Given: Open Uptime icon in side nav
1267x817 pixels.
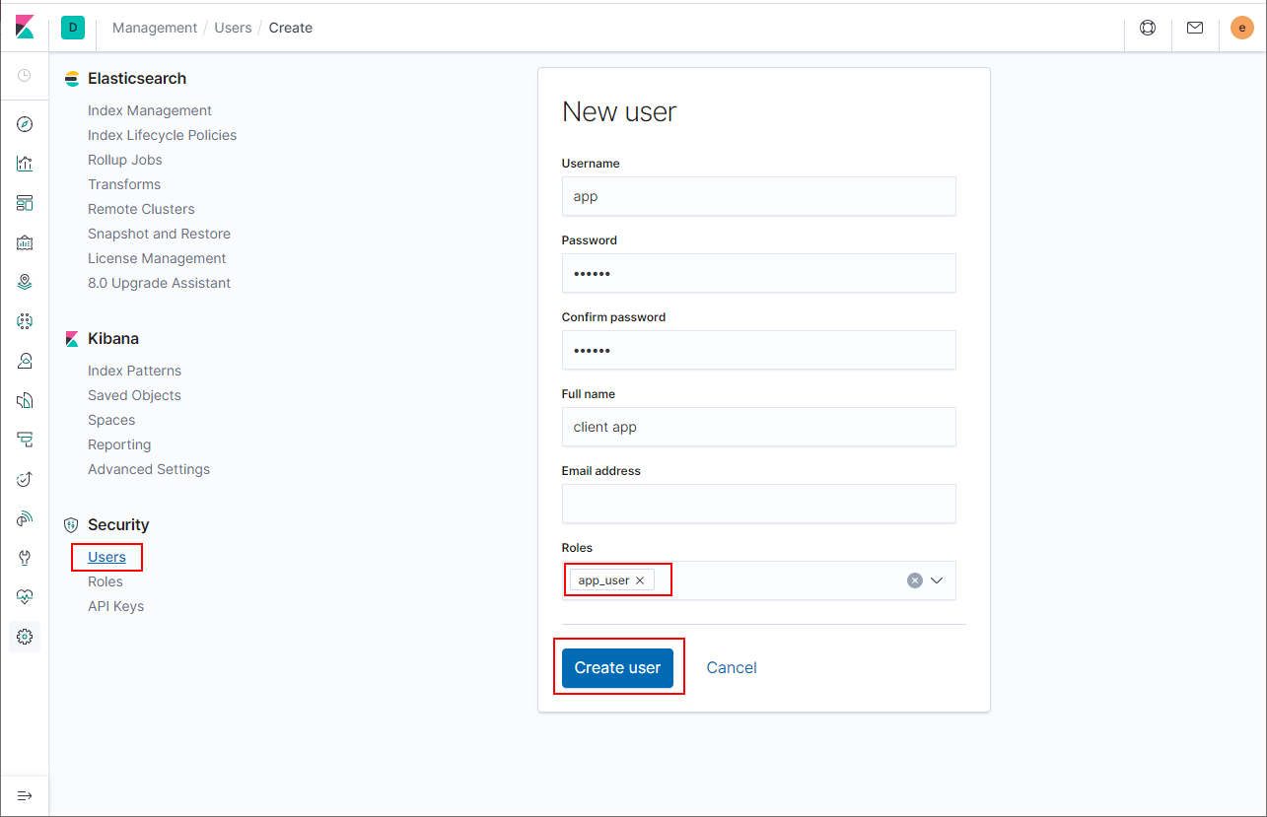Looking at the screenshot, I should tap(25, 479).
